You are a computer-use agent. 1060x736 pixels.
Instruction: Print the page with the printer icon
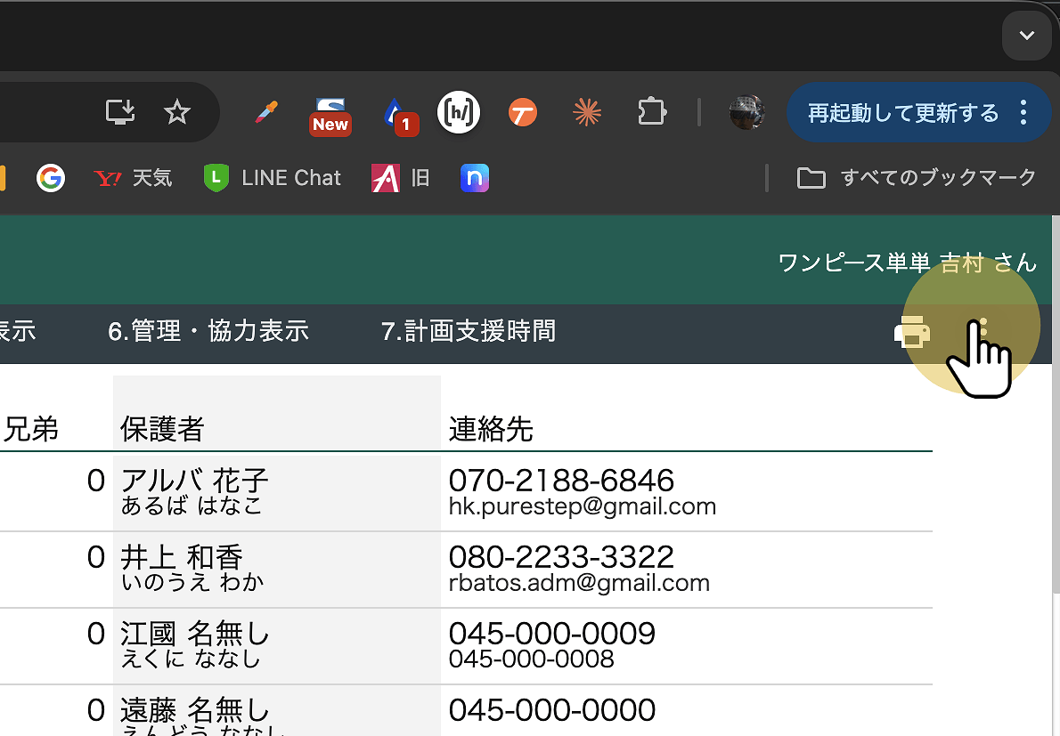[912, 332]
